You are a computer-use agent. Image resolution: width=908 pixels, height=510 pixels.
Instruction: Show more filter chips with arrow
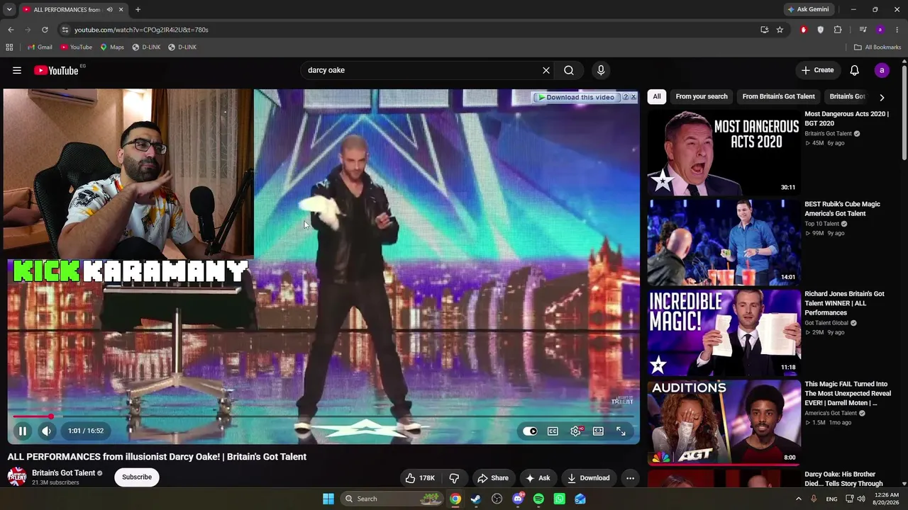point(882,97)
